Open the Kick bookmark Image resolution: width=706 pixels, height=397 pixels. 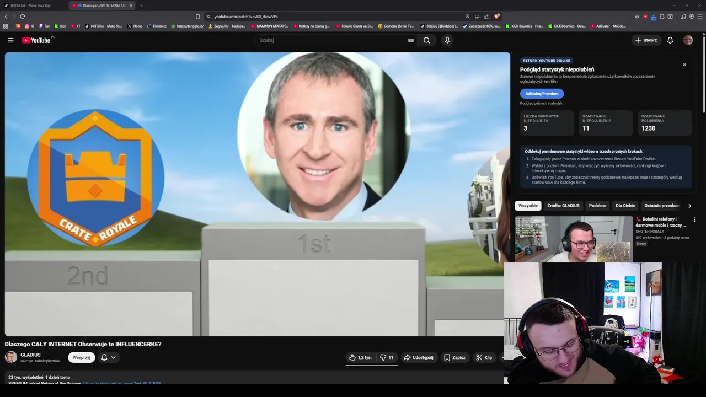click(x=60, y=26)
